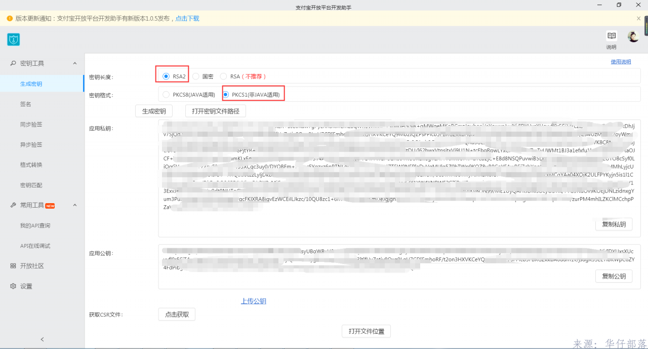This screenshot has width=648, height=349.
Task: Choose PKCS8(JAVA适用) key format
Action: click(166, 94)
